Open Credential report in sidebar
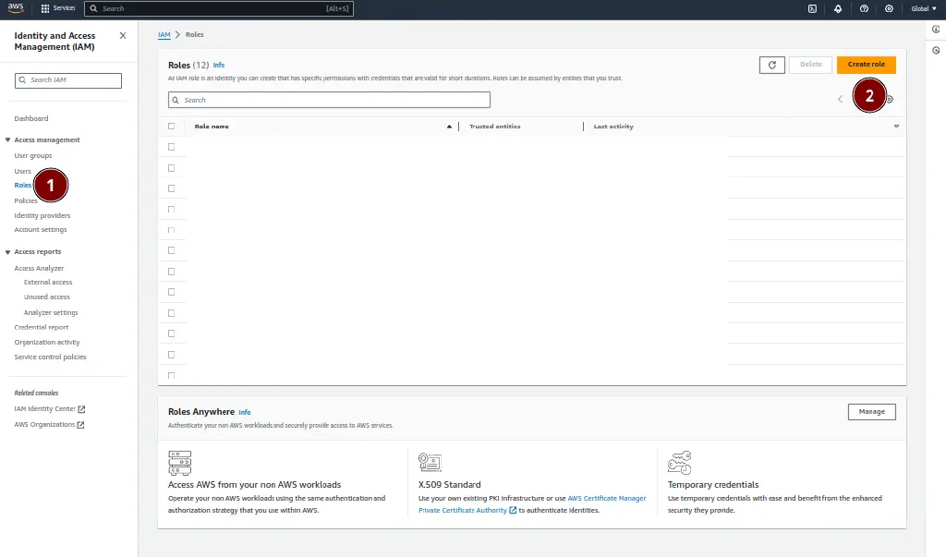 (x=42, y=327)
